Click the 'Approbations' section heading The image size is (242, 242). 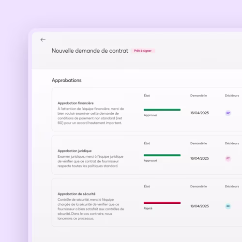pyautogui.click(x=67, y=80)
